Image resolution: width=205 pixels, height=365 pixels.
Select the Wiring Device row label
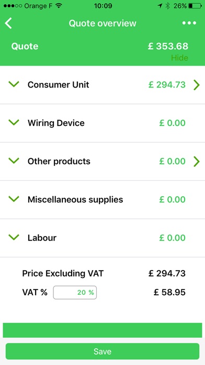pos(56,123)
